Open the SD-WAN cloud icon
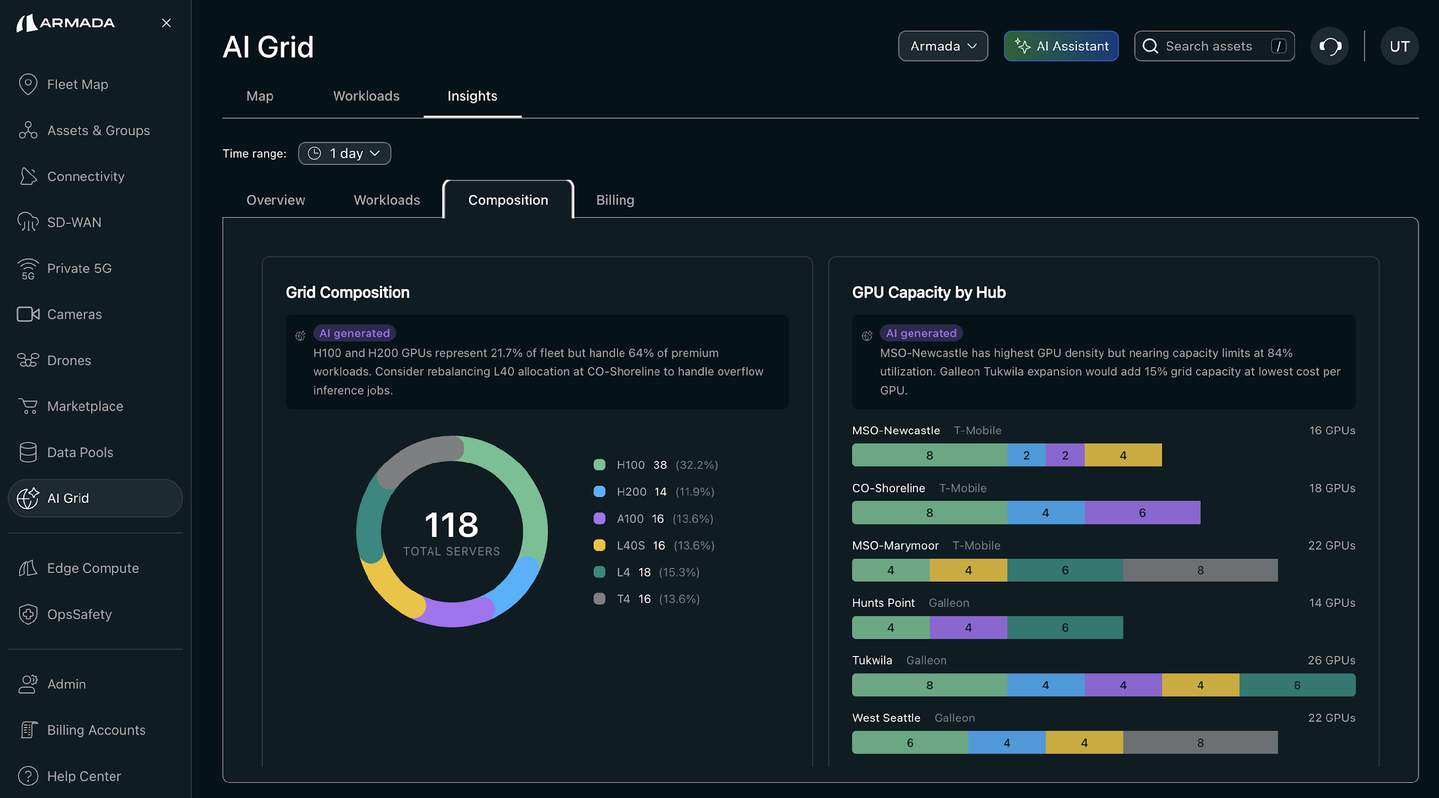Screen dimensions: 1439x798 coord(28,223)
